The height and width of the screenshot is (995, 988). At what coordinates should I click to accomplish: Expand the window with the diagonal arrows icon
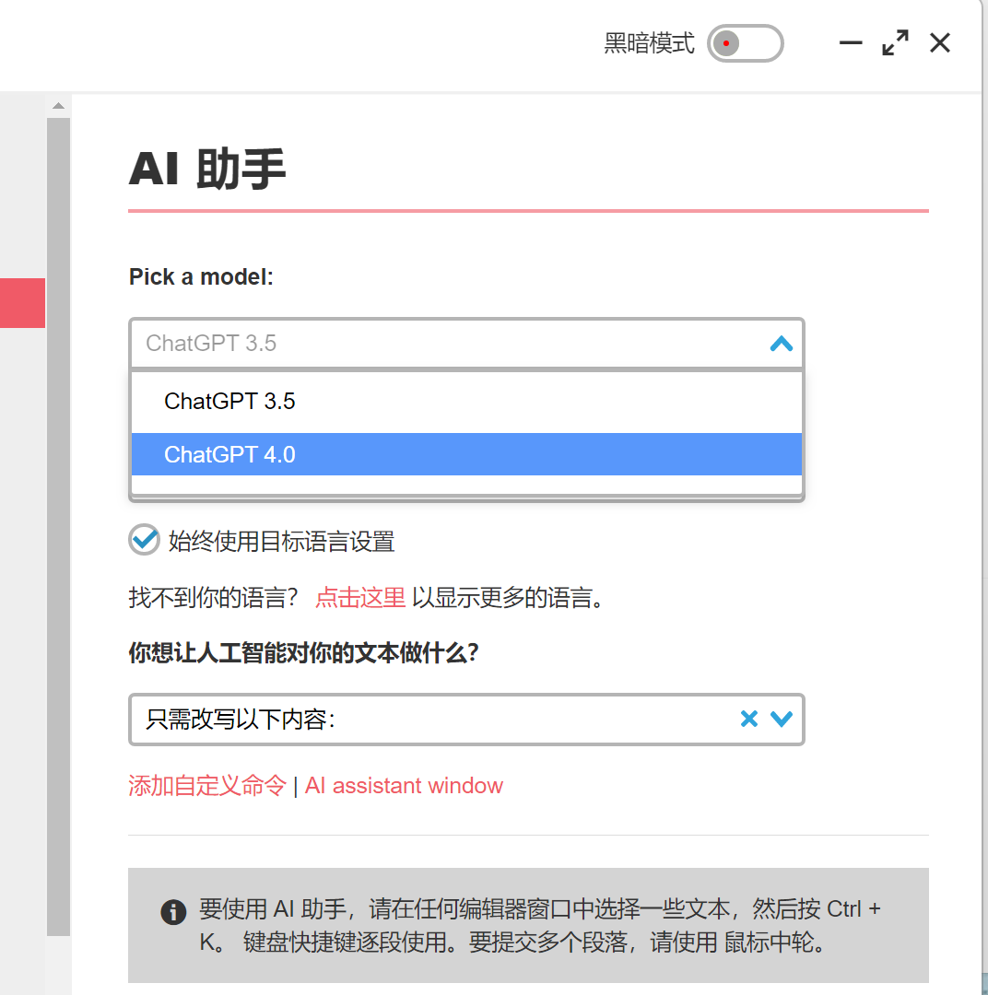[895, 43]
